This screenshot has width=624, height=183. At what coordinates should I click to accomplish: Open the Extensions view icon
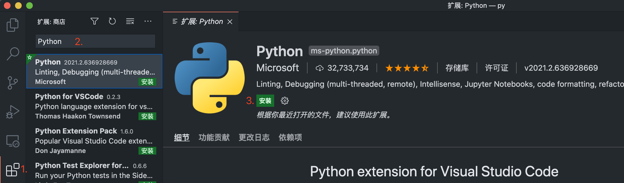point(13,170)
